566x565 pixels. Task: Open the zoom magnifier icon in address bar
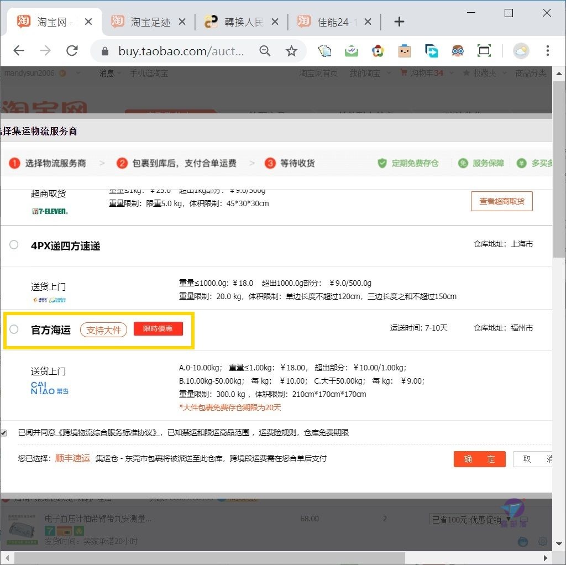coord(265,51)
